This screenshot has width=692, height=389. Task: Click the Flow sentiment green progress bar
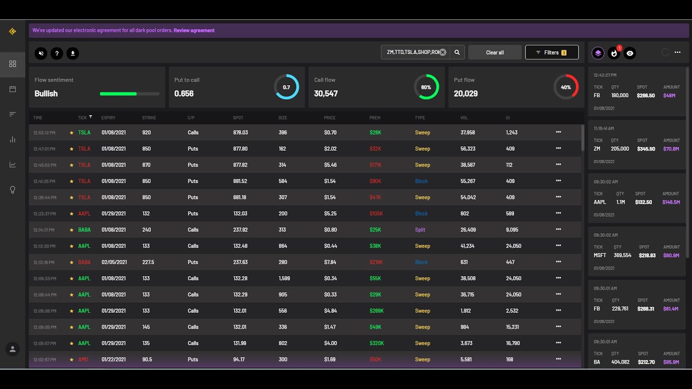click(129, 93)
